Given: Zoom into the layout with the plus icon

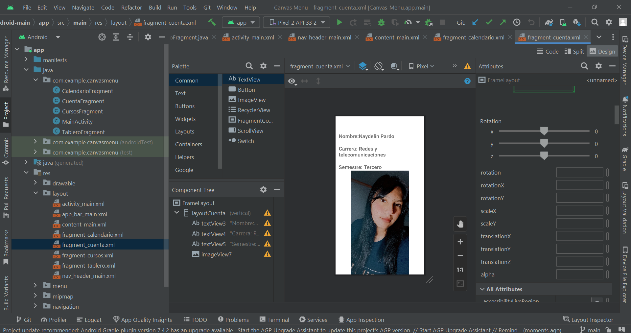Looking at the screenshot, I should (460, 242).
